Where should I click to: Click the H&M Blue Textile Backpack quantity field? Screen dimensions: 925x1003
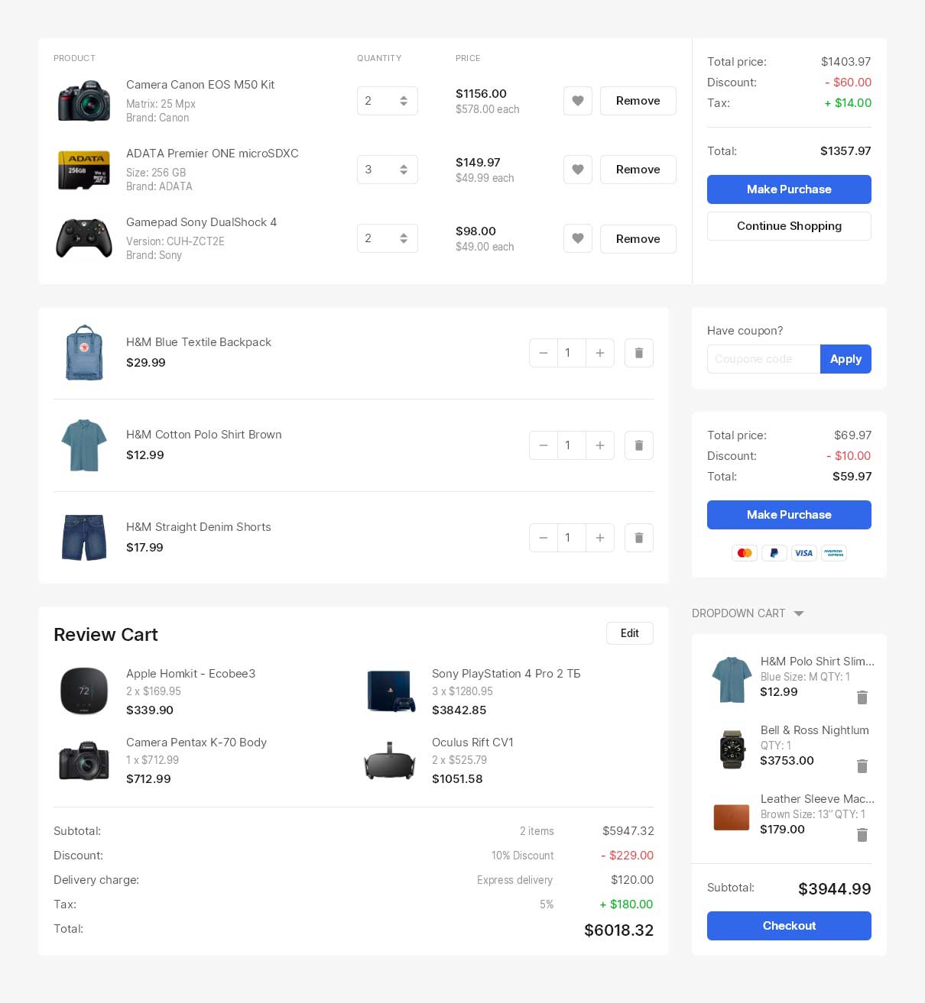pyautogui.click(x=572, y=353)
